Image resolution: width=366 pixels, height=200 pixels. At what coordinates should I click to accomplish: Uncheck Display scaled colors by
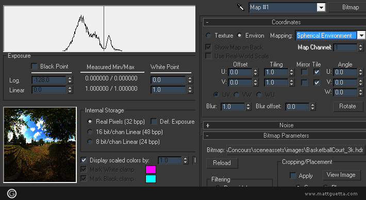point(84,160)
